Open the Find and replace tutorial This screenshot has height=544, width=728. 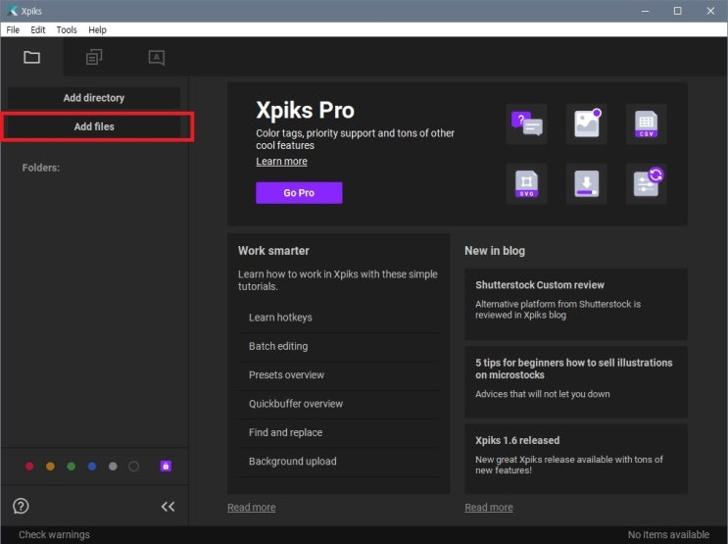(x=338, y=433)
